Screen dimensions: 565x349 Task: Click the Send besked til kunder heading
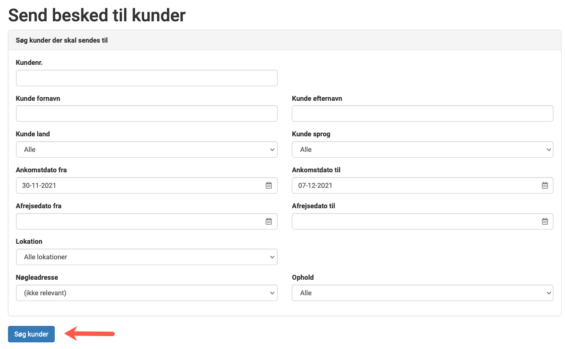[x=97, y=15]
